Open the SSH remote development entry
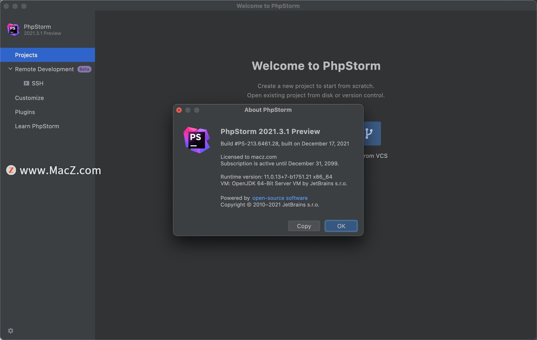Screen dimensions: 537x340 click(37, 83)
